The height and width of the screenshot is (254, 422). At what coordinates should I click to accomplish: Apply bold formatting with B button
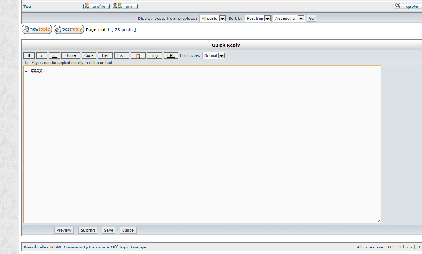pos(29,55)
